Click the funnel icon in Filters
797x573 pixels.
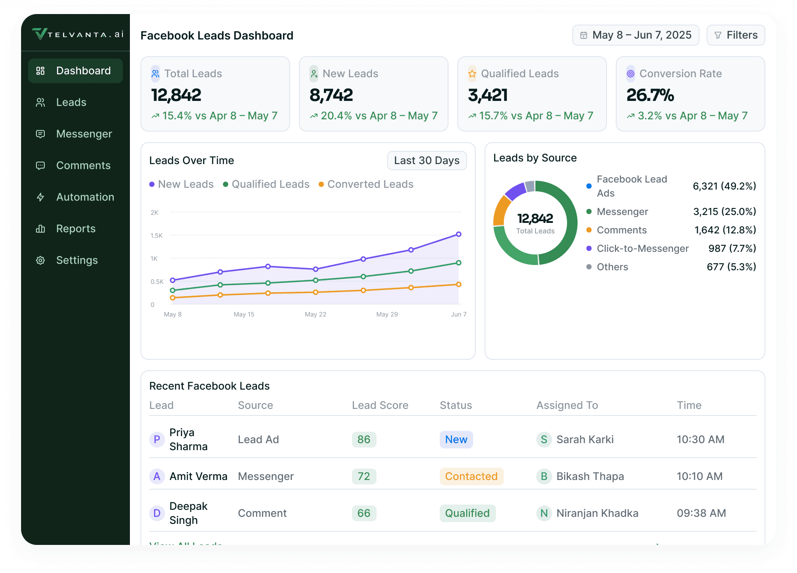[718, 35]
